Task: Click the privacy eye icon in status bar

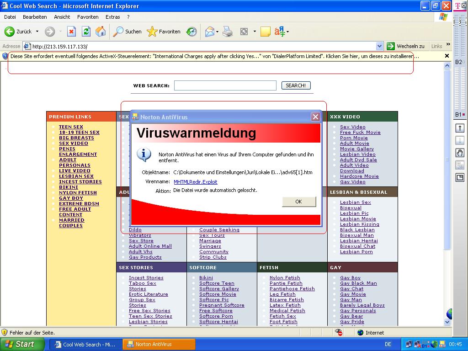Action: coord(339,332)
